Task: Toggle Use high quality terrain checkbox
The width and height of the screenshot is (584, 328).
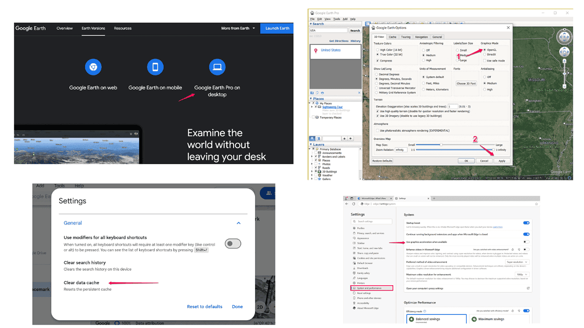Action: (378, 111)
